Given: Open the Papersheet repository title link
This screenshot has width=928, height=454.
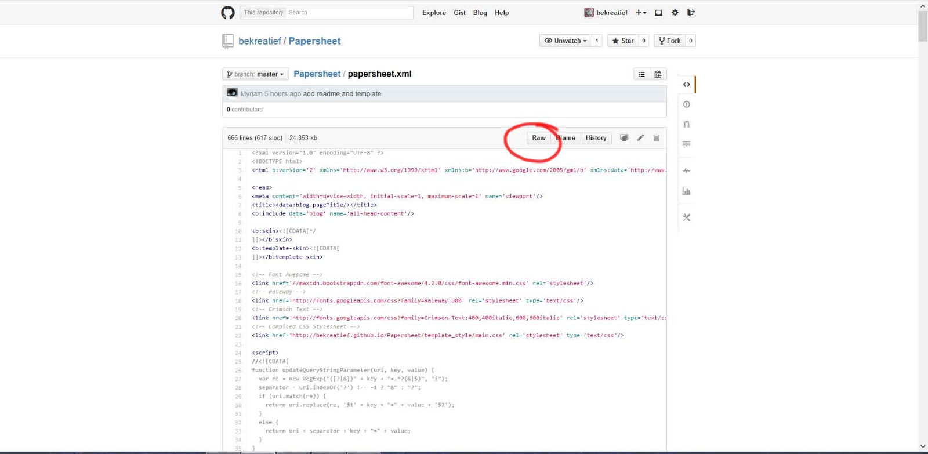Looking at the screenshot, I should [314, 41].
